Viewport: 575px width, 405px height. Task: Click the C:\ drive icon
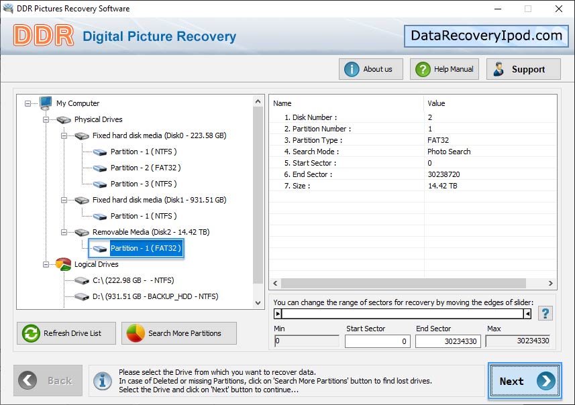click(82, 281)
